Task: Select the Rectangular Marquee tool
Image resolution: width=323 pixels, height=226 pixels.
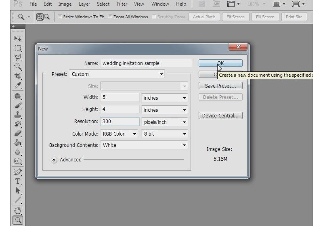Action: pos(18,48)
